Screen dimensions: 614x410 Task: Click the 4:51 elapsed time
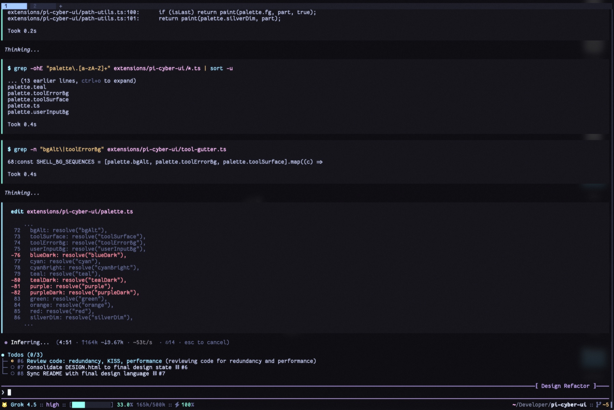[65, 342]
